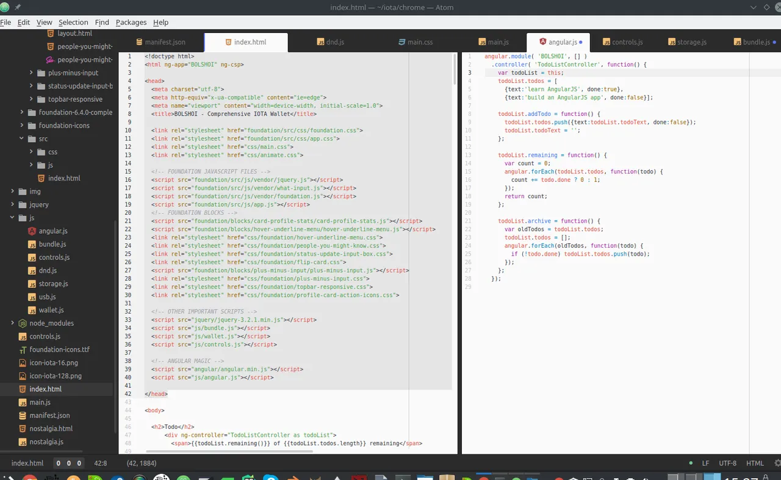Viewport: 781px width, 480px height.
Task: Change UTF-8 encoding in status bar
Action: pyautogui.click(x=727, y=464)
